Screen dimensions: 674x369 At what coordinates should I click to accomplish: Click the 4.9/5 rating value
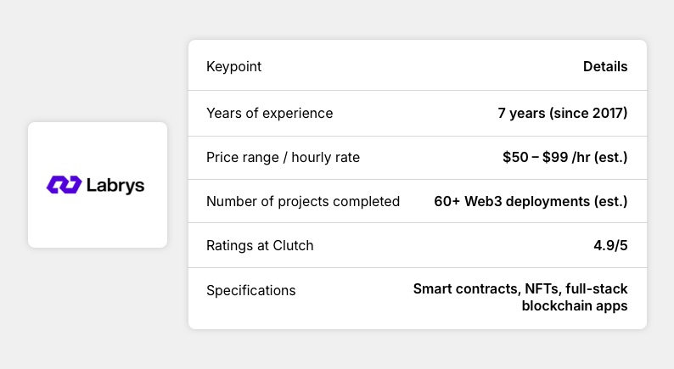click(x=609, y=245)
